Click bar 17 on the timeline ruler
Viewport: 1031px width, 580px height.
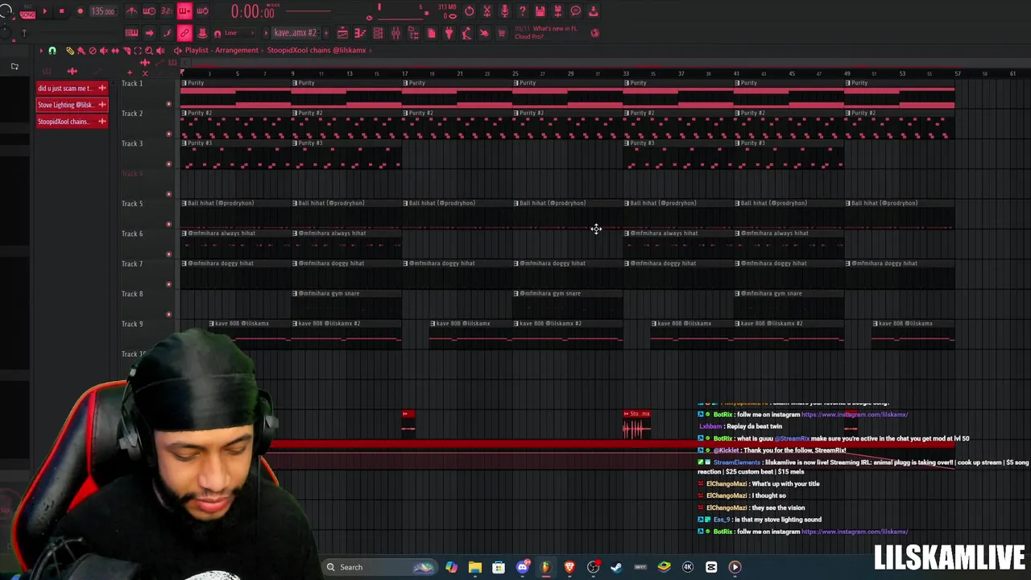[x=405, y=73]
